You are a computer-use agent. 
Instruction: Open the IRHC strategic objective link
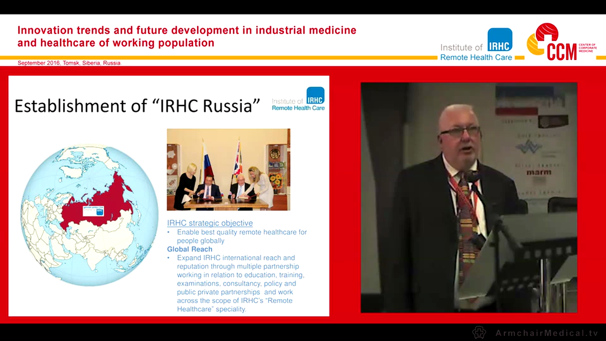tap(210, 223)
